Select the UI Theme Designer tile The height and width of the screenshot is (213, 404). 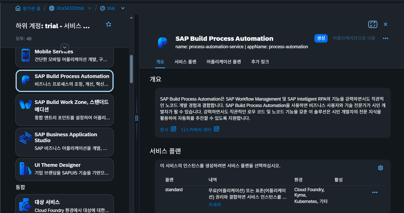[x=64, y=170]
